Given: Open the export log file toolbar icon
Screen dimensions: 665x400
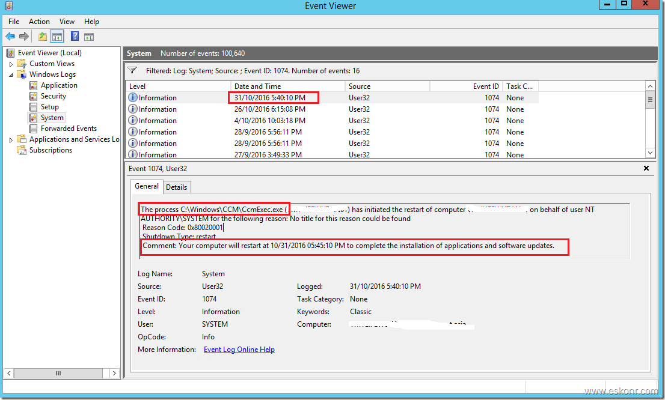Looking at the screenshot, I should coord(42,36).
